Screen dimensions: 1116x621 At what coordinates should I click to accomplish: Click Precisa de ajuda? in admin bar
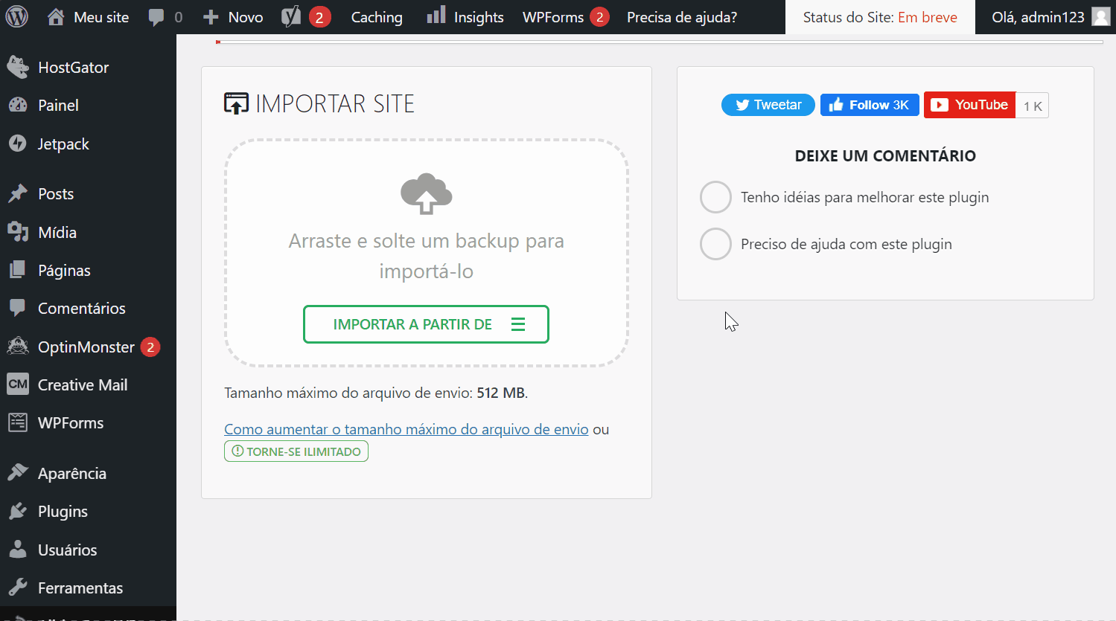pyautogui.click(x=682, y=17)
